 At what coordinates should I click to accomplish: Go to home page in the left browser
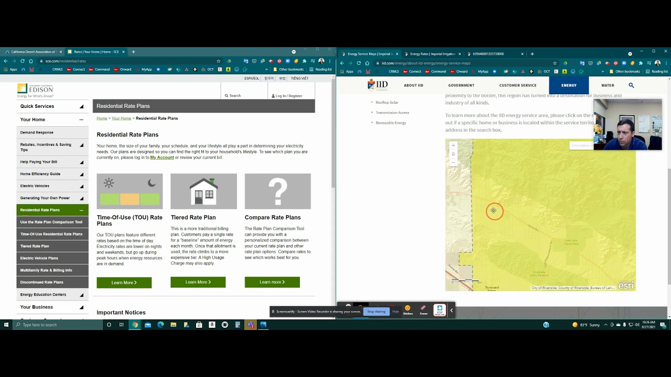click(30, 61)
